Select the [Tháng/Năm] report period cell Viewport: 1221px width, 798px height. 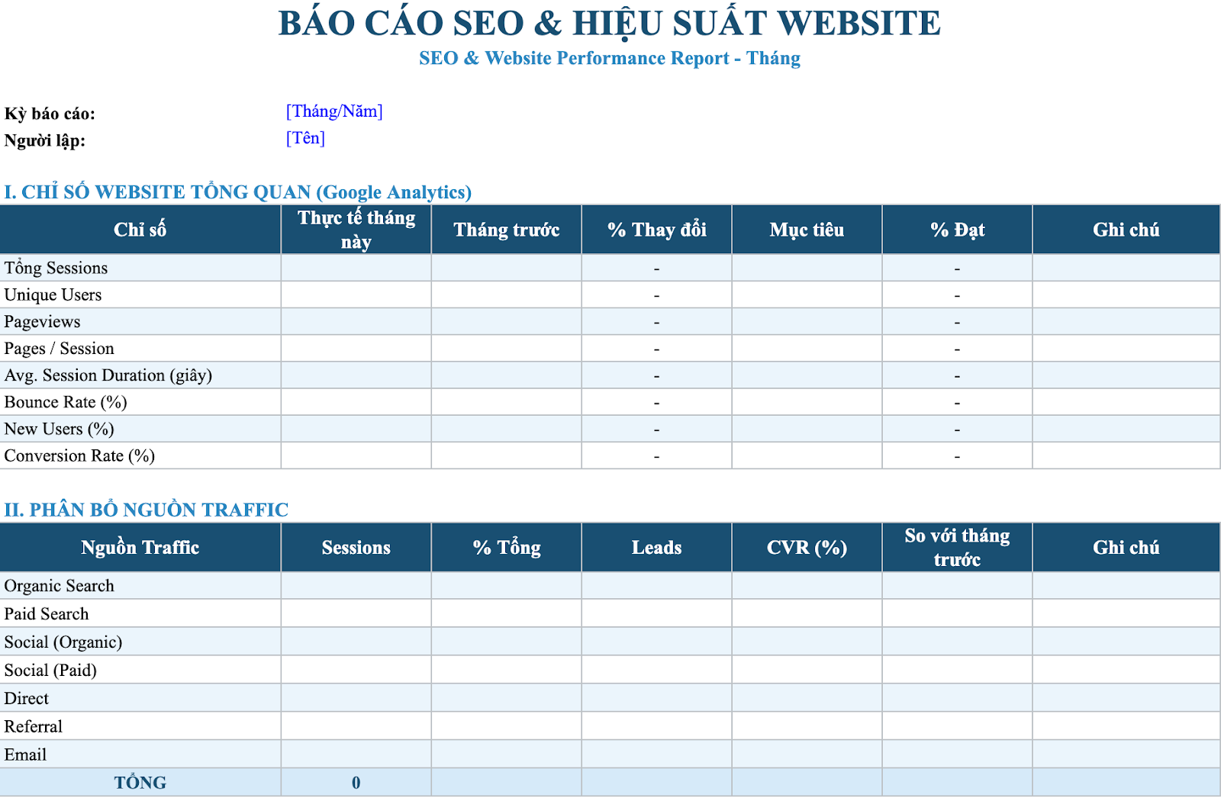[334, 111]
